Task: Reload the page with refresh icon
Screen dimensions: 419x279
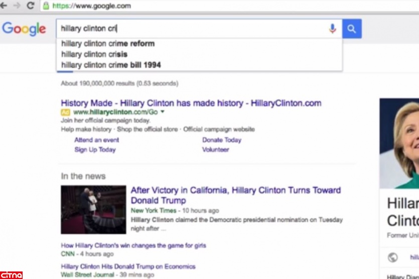Action: tap(31, 6)
